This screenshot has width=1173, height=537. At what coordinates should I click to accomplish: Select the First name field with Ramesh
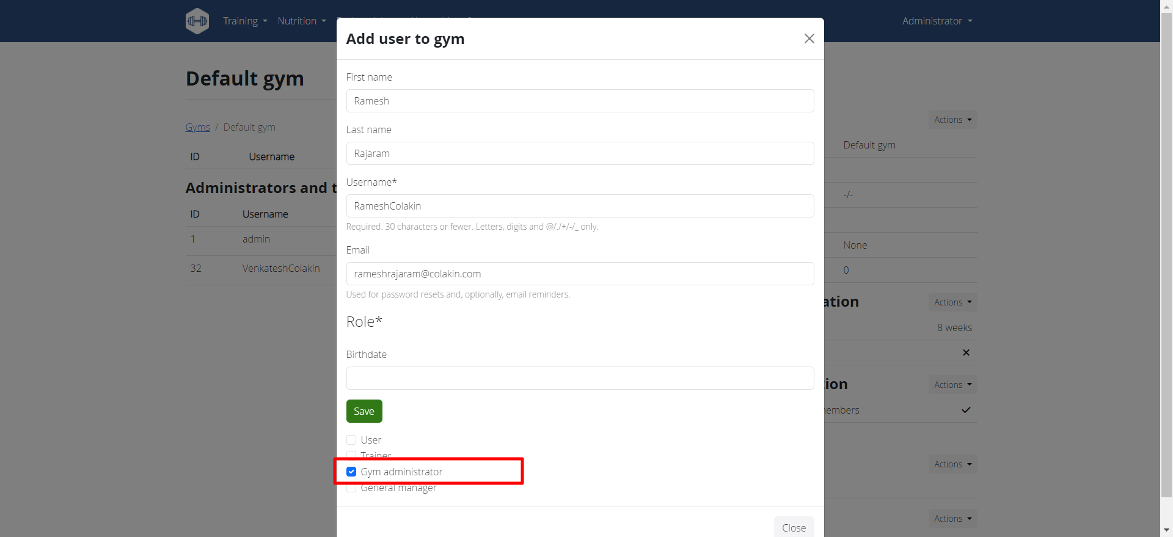point(579,101)
